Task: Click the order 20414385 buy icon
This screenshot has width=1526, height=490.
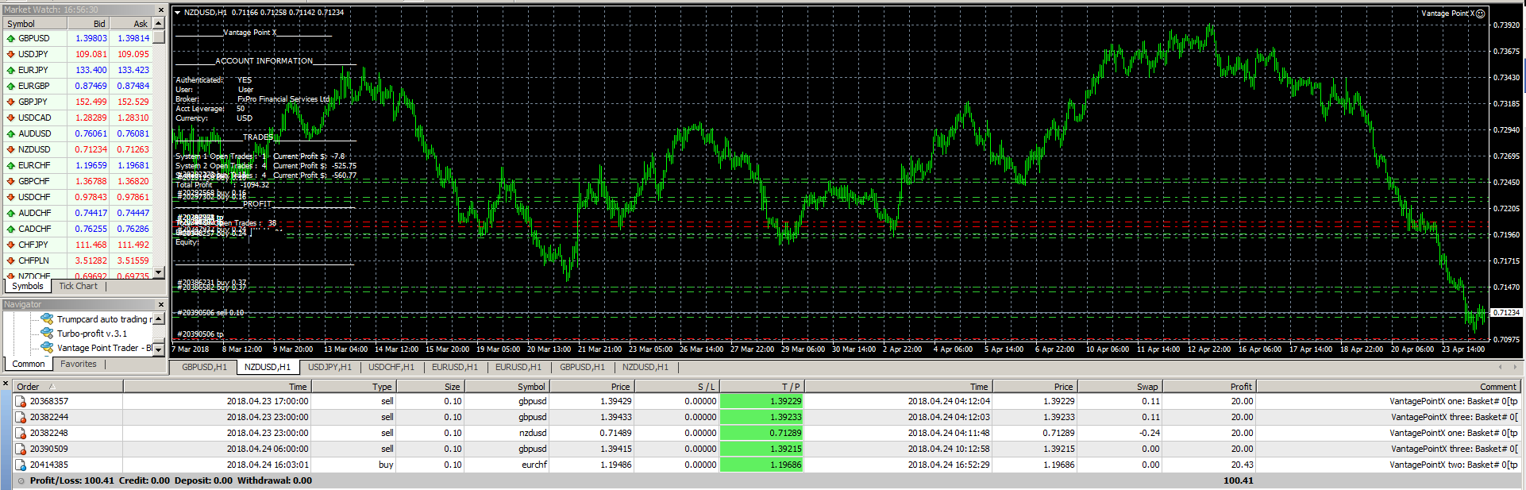Action: 21,465
